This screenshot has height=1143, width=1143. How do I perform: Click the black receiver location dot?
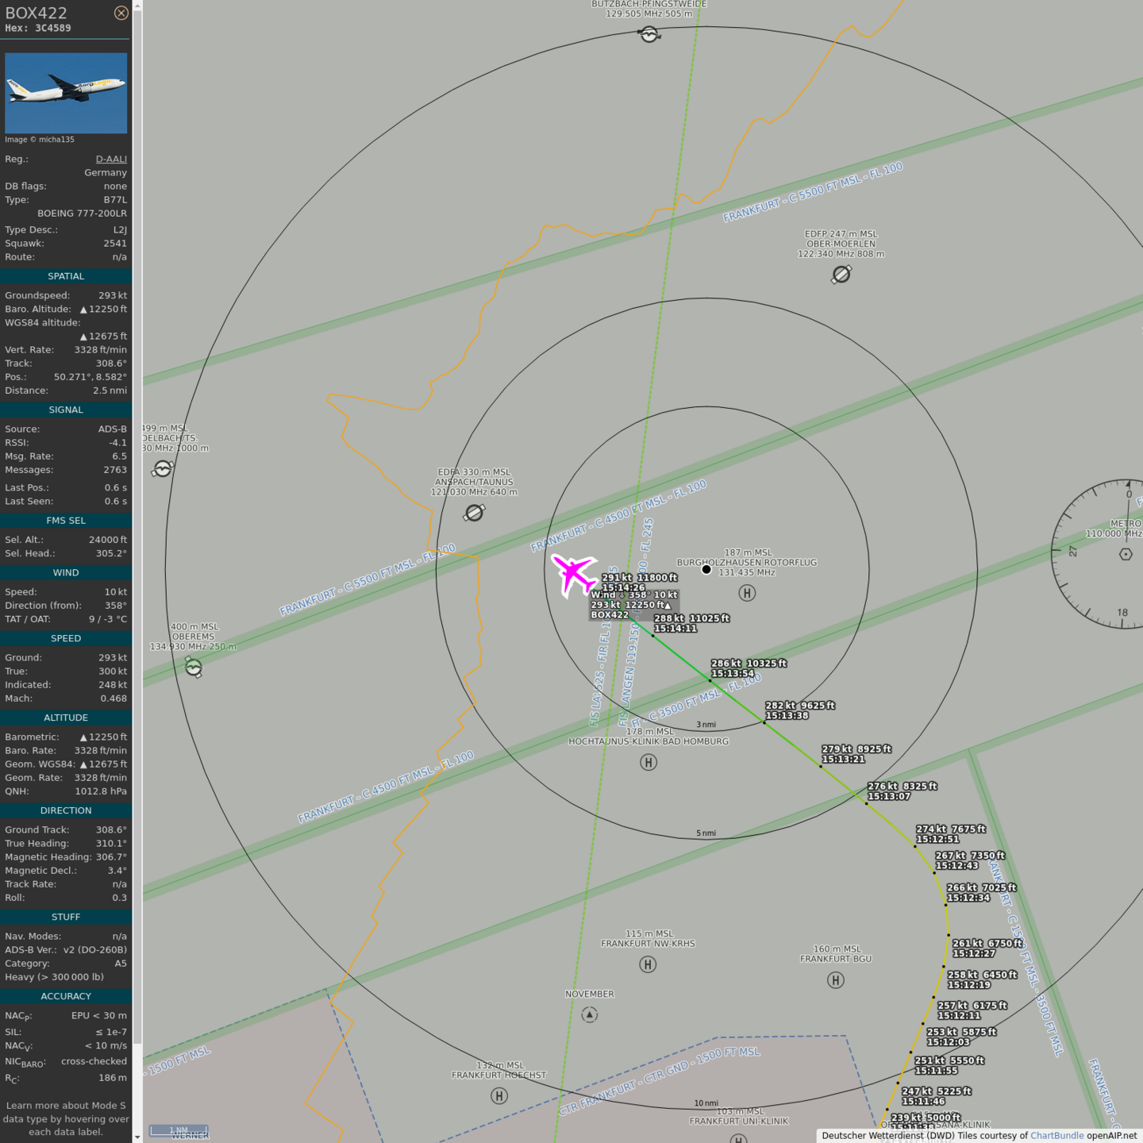[706, 569]
